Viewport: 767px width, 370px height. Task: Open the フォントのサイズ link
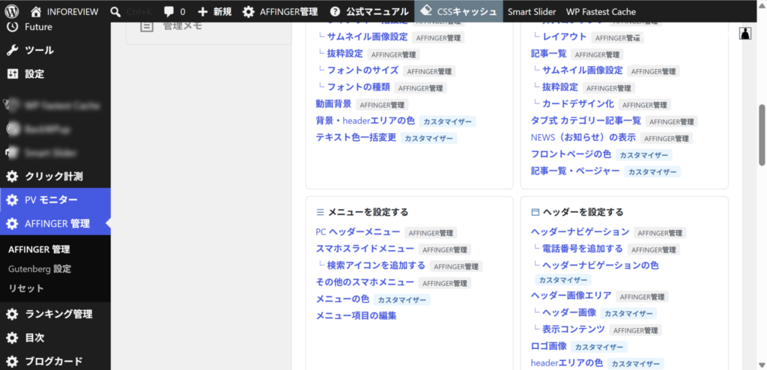[363, 70]
